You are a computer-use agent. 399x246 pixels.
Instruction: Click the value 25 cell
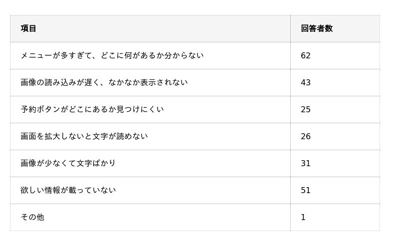coord(306,109)
